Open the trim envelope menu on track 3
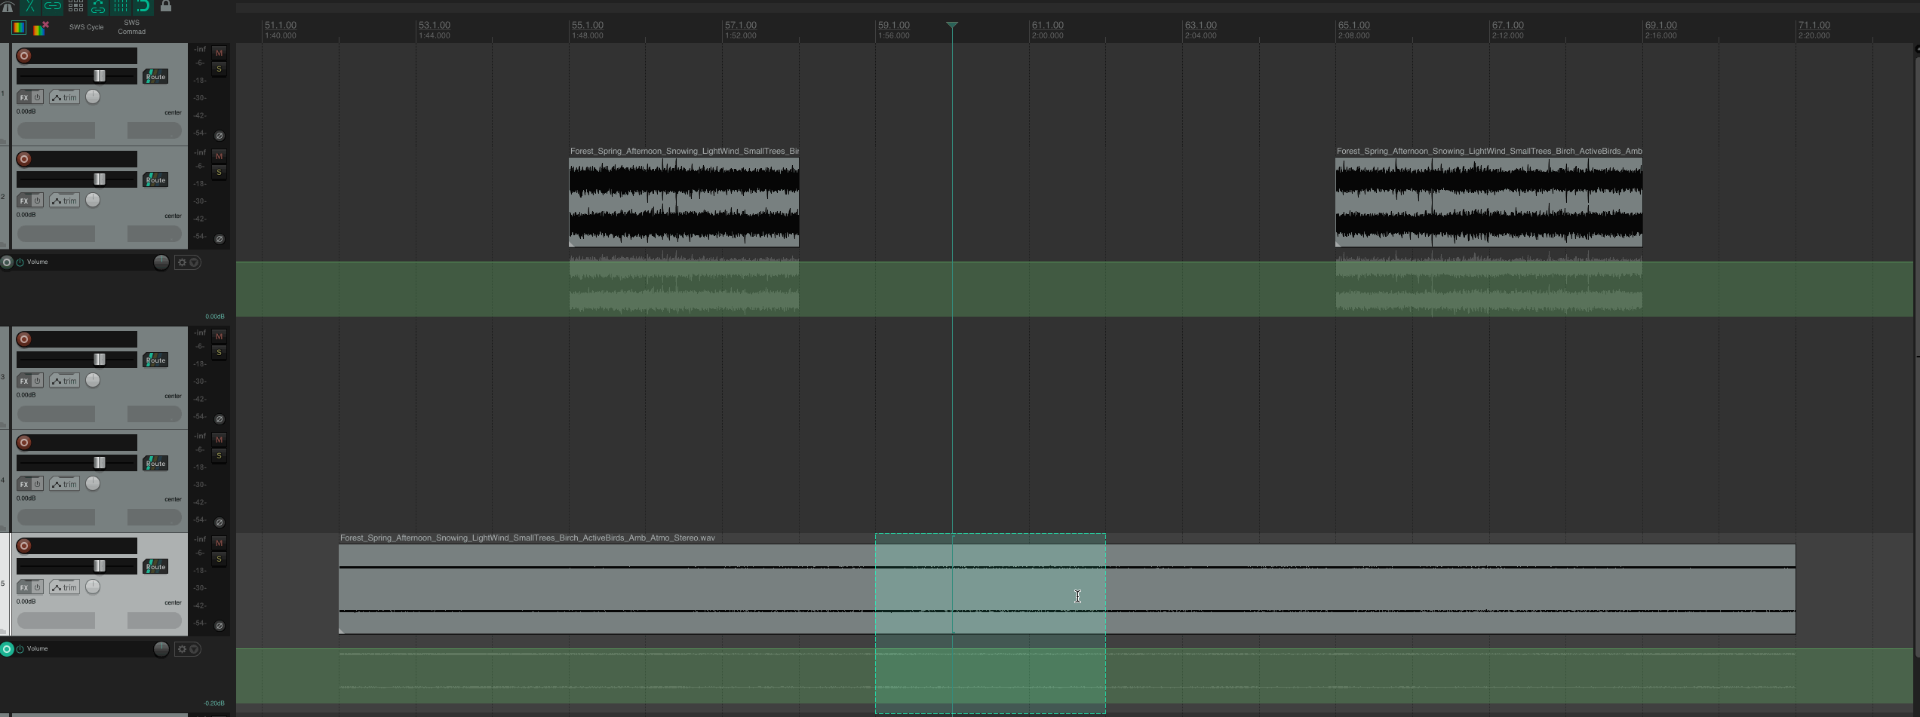The width and height of the screenshot is (1920, 717). click(65, 381)
